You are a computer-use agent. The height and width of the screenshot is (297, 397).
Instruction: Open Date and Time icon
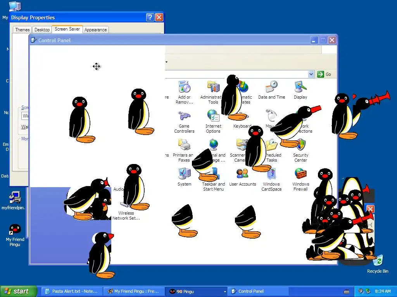pos(271,87)
